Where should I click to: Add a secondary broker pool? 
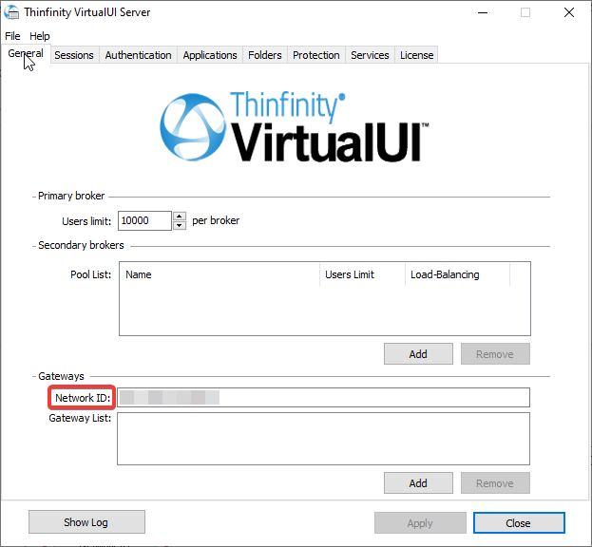tap(418, 354)
